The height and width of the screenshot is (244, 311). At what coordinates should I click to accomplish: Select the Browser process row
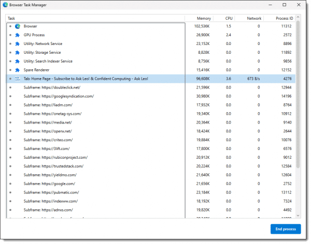(151, 26)
